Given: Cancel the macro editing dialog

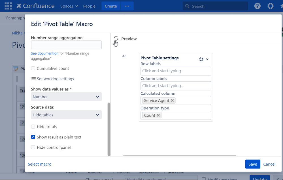Looking at the screenshot, I should [x=269, y=164].
